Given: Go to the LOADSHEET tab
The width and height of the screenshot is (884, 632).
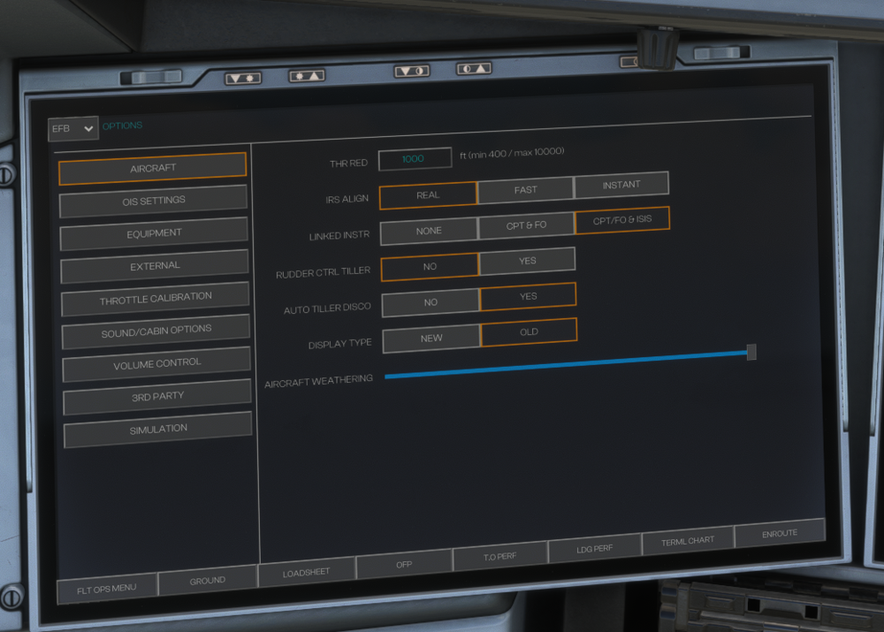Looking at the screenshot, I should pyautogui.click(x=306, y=573).
